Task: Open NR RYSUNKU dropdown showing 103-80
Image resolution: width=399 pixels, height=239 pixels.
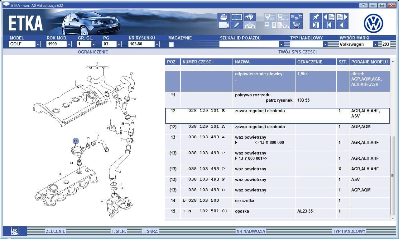Action: (144, 44)
